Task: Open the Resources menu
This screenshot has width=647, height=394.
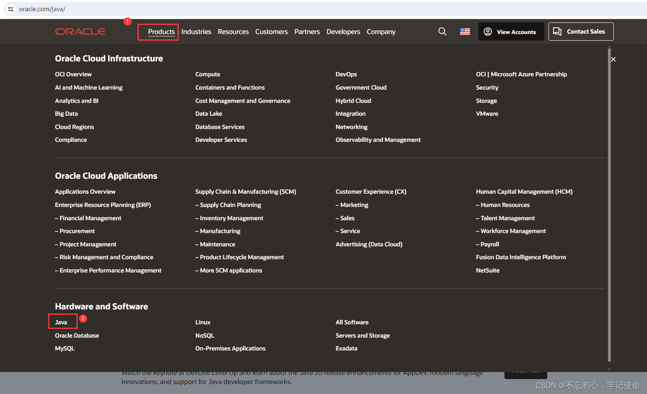Action: point(233,32)
